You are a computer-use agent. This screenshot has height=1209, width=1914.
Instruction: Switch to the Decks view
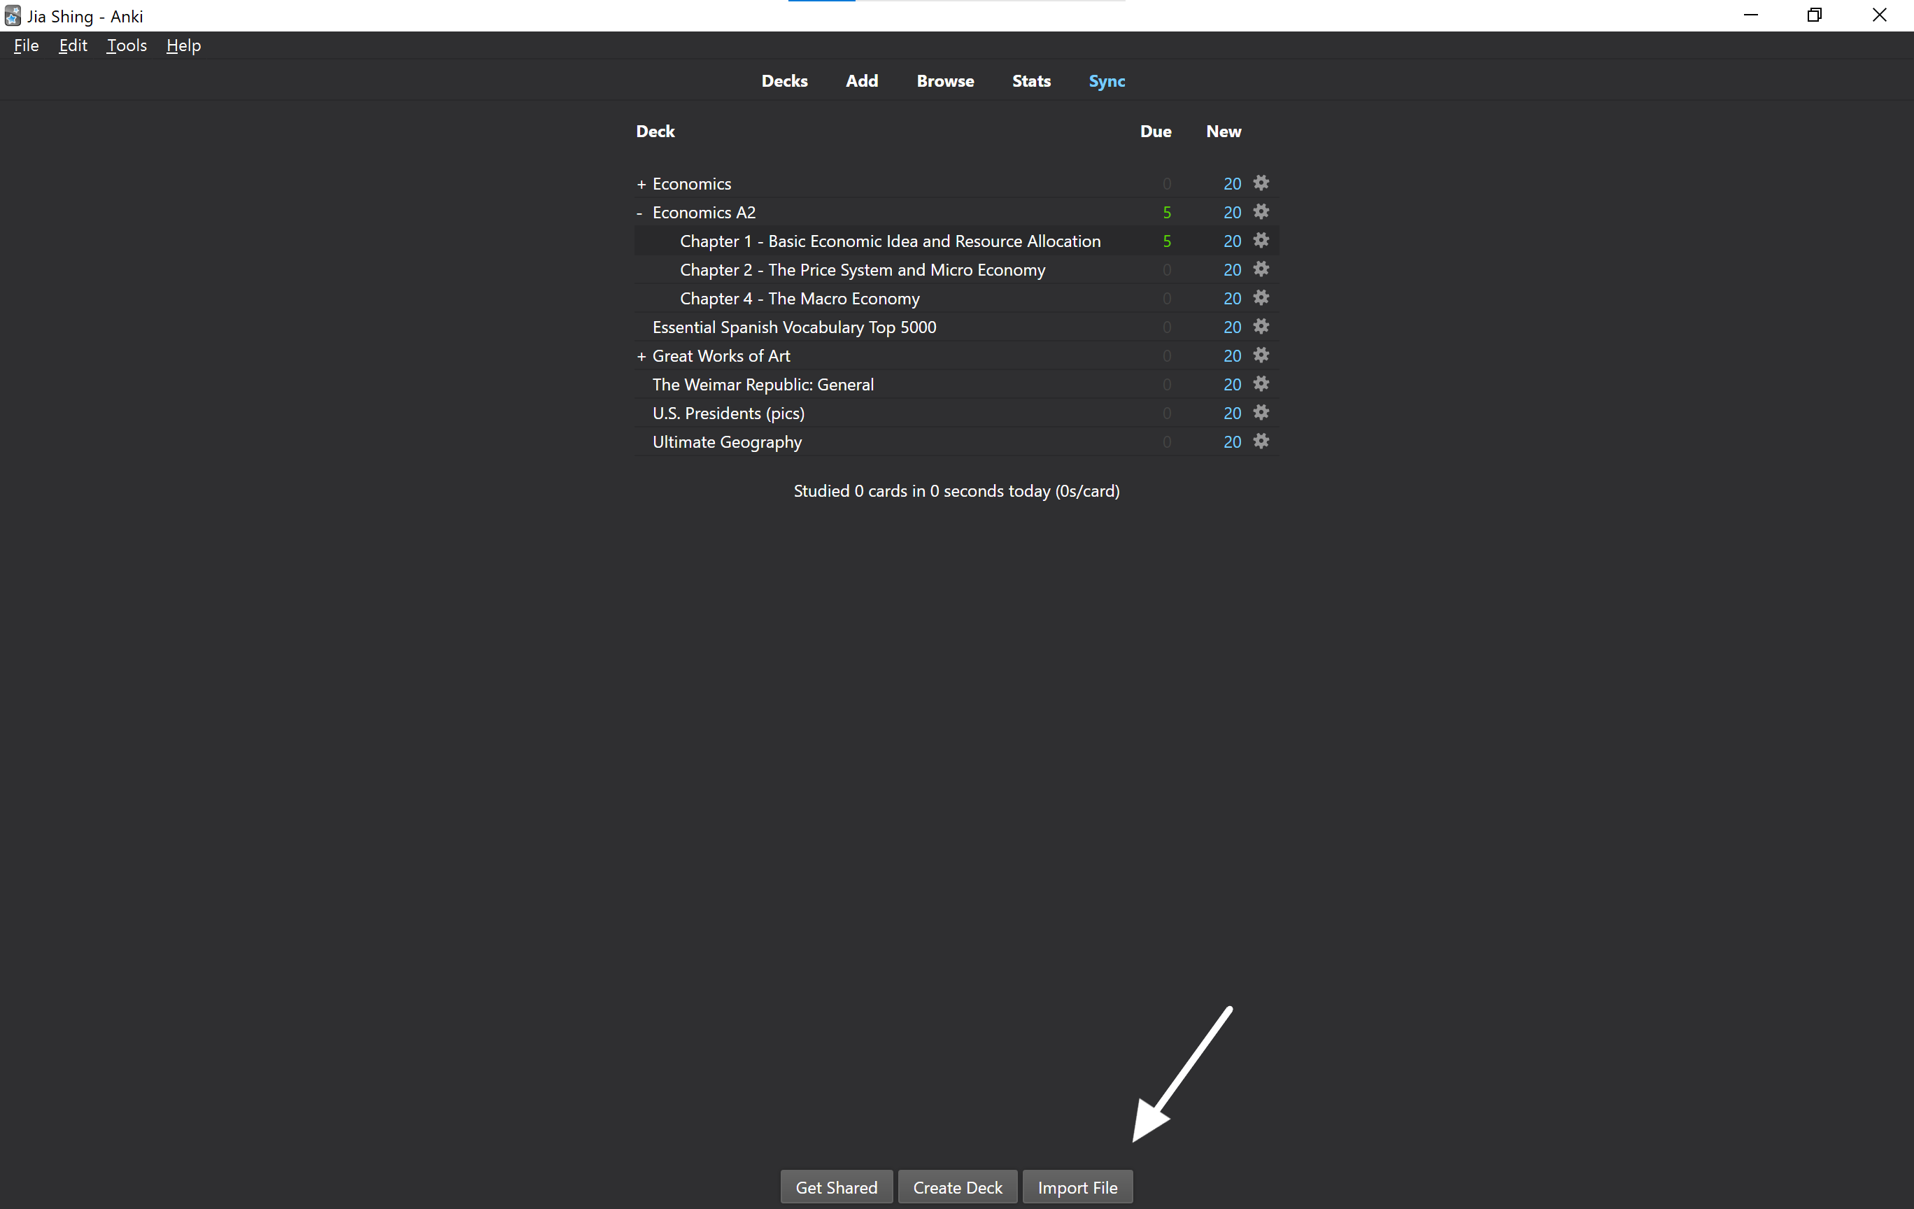pos(784,81)
